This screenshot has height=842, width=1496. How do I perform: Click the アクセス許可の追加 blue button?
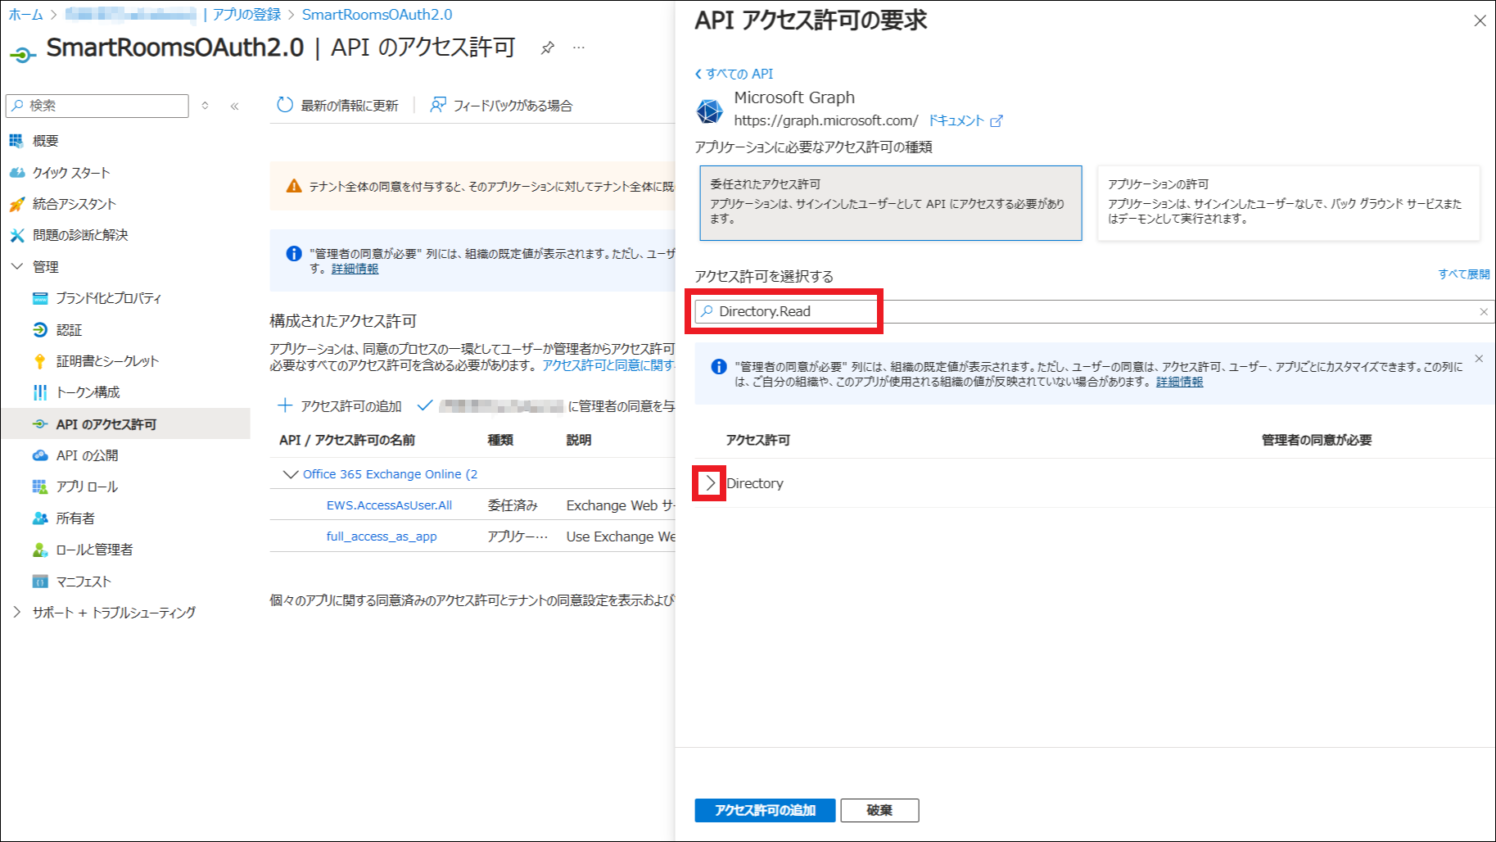[x=764, y=810]
